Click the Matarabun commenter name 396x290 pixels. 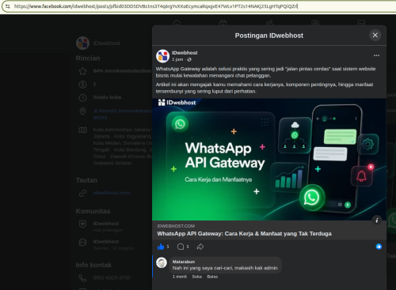(184, 262)
